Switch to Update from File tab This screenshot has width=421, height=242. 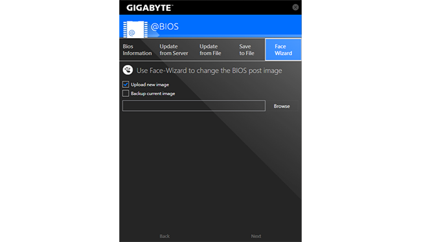click(x=210, y=50)
